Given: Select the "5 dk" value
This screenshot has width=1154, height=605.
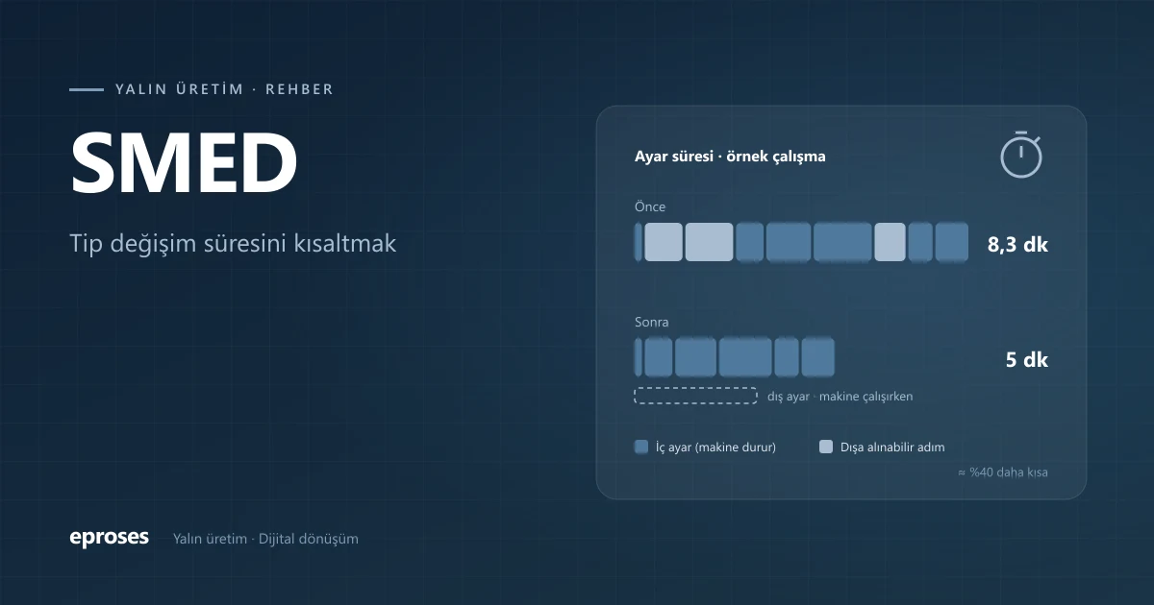Looking at the screenshot, I should (x=1027, y=359).
